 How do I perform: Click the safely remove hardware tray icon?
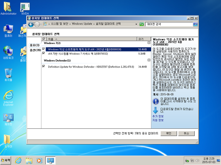[x=187, y=160]
